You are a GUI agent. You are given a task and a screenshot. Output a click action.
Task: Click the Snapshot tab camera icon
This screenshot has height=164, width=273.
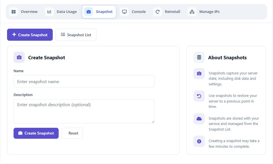click(x=89, y=12)
